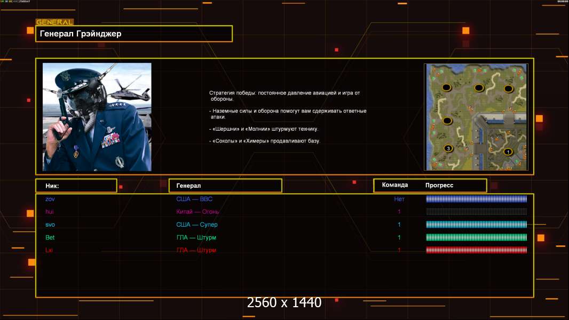Click the cyan progress bar for svo
This screenshot has width=569, height=320.
click(x=476, y=225)
